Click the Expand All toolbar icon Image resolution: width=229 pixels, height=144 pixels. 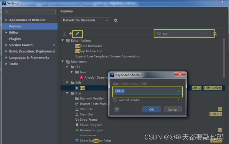click(x=64, y=34)
